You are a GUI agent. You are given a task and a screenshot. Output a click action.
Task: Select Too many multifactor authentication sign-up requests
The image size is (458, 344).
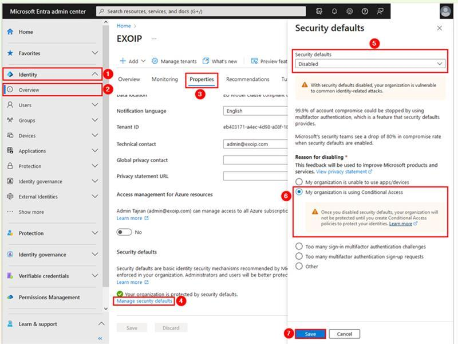pos(299,256)
